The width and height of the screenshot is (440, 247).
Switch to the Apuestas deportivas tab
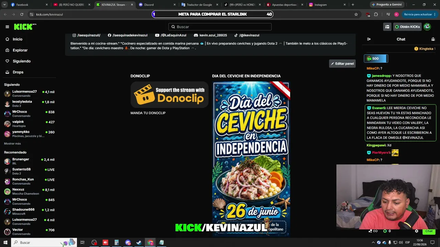(285, 5)
